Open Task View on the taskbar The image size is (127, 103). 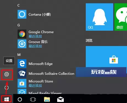(x=33, y=99)
